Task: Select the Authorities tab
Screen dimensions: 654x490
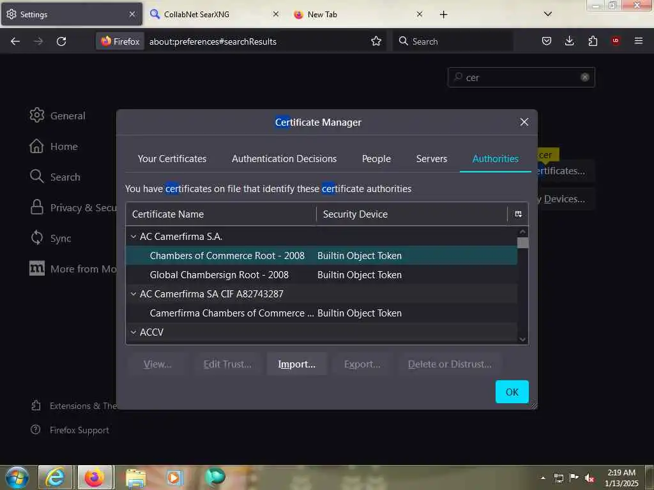Action: [495, 159]
